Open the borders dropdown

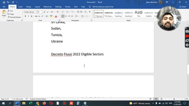pos(89,16)
